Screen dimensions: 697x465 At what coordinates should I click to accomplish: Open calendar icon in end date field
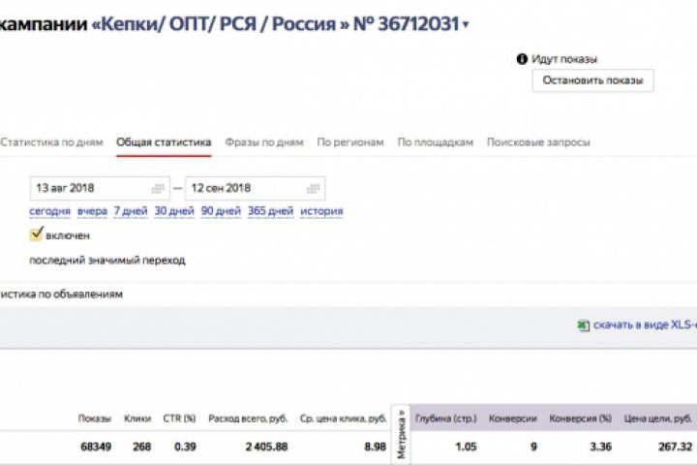(x=314, y=188)
